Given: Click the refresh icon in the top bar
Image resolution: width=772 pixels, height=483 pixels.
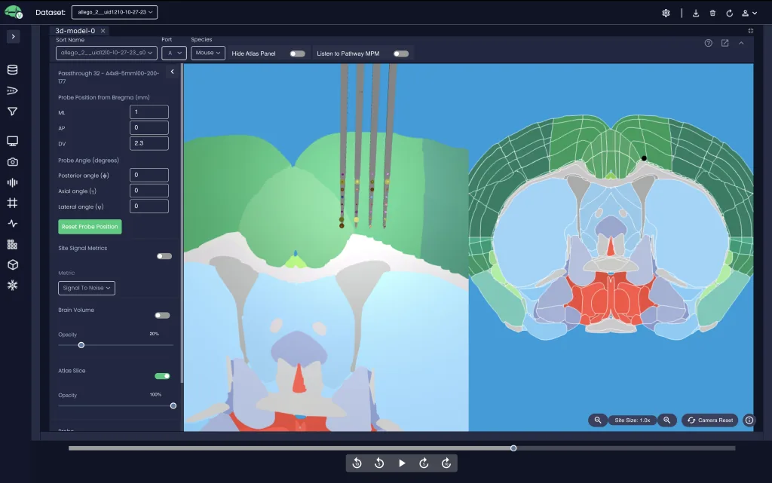Looking at the screenshot, I should [x=729, y=14].
